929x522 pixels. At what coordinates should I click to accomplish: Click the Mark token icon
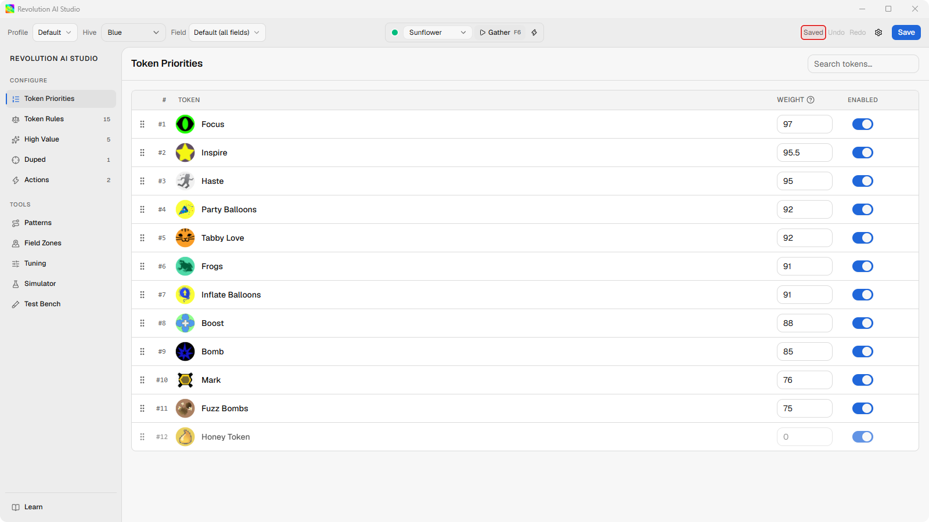tap(185, 380)
